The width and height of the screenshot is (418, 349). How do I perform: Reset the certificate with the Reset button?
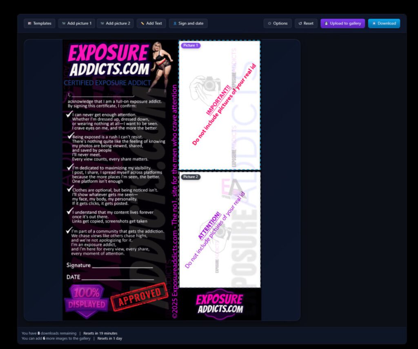[x=306, y=23]
